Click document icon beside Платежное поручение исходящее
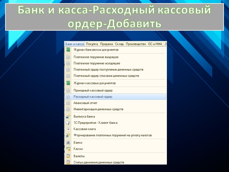The height and width of the screenshot is (172, 229). pyautogui.click(x=68, y=63)
